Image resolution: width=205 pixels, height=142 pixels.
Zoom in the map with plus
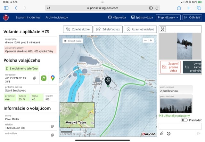click(x=151, y=40)
